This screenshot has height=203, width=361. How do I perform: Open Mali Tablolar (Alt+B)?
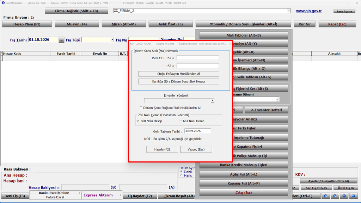pos(244,35)
